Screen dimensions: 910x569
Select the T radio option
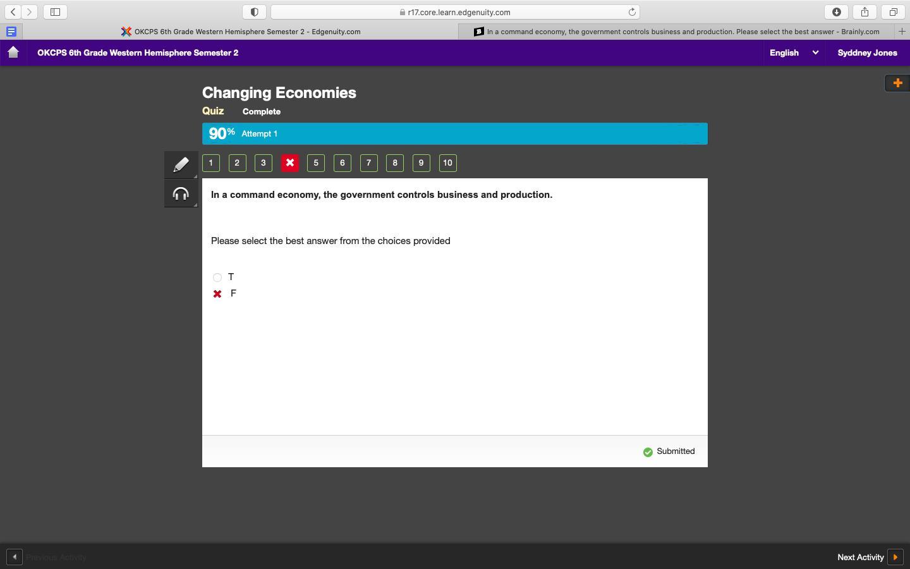217,278
